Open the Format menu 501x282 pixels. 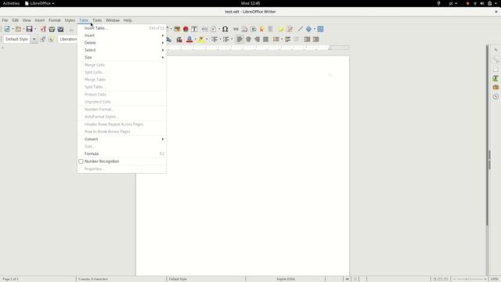point(54,20)
